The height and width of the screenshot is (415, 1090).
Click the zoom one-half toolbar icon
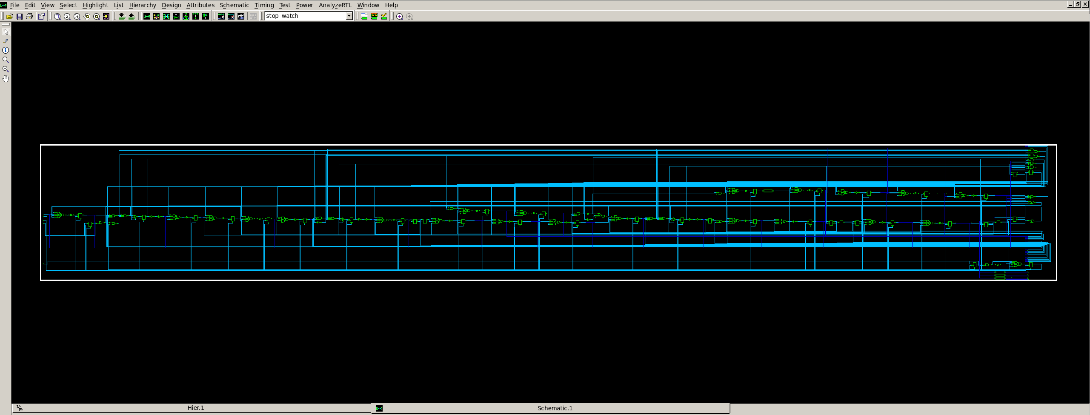pos(77,16)
